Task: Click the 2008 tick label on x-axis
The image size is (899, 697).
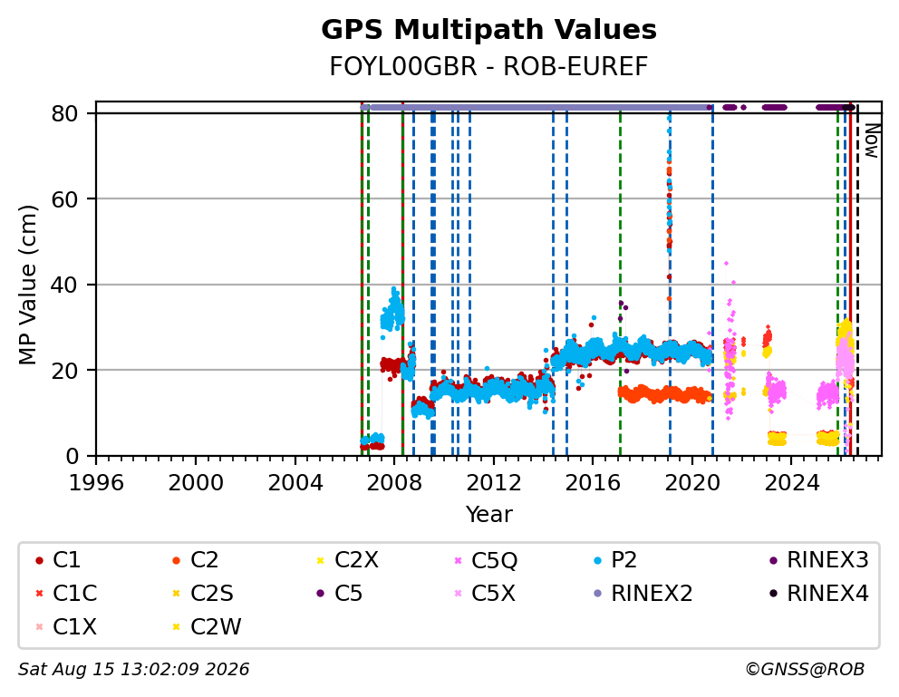Action: tap(394, 483)
